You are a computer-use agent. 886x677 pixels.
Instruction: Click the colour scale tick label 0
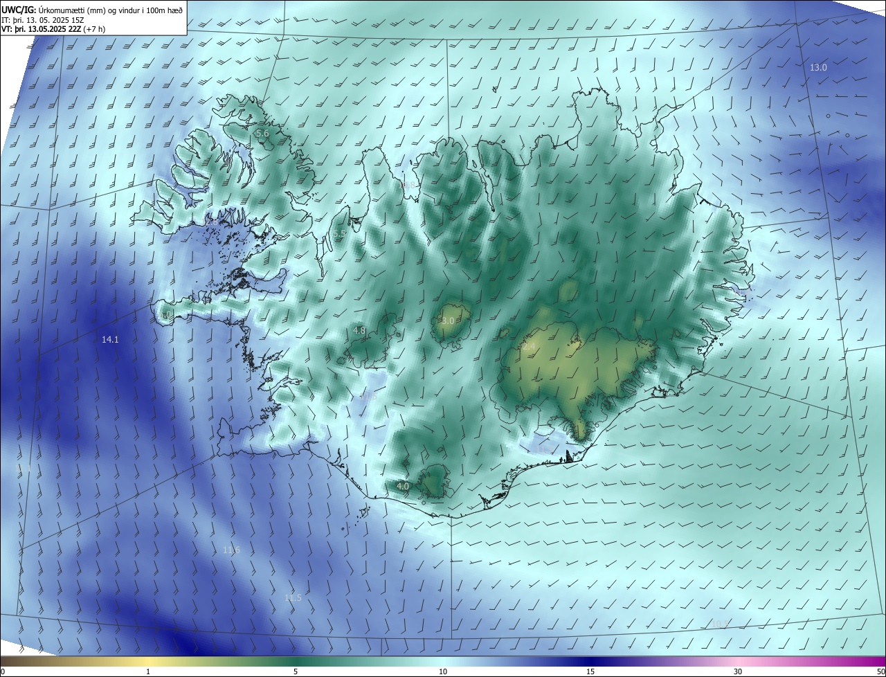click(3, 671)
